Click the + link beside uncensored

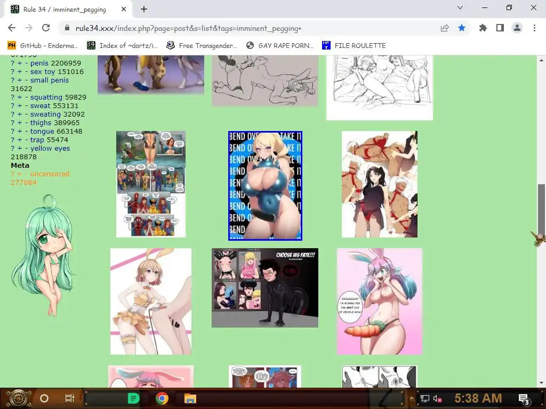click(x=20, y=174)
